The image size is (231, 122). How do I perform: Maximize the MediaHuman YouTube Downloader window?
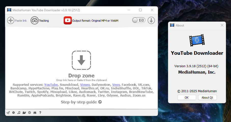tap(140, 10)
